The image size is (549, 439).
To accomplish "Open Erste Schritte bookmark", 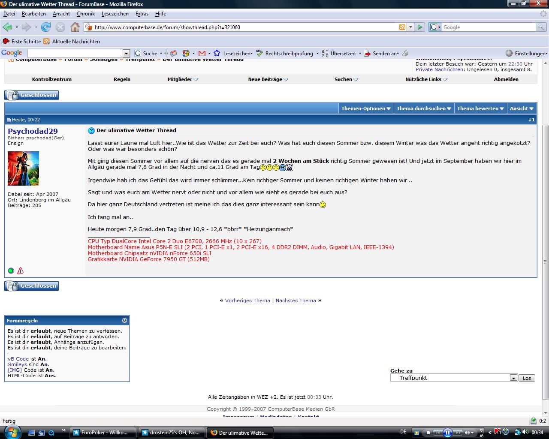I will click(x=21, y=42).
